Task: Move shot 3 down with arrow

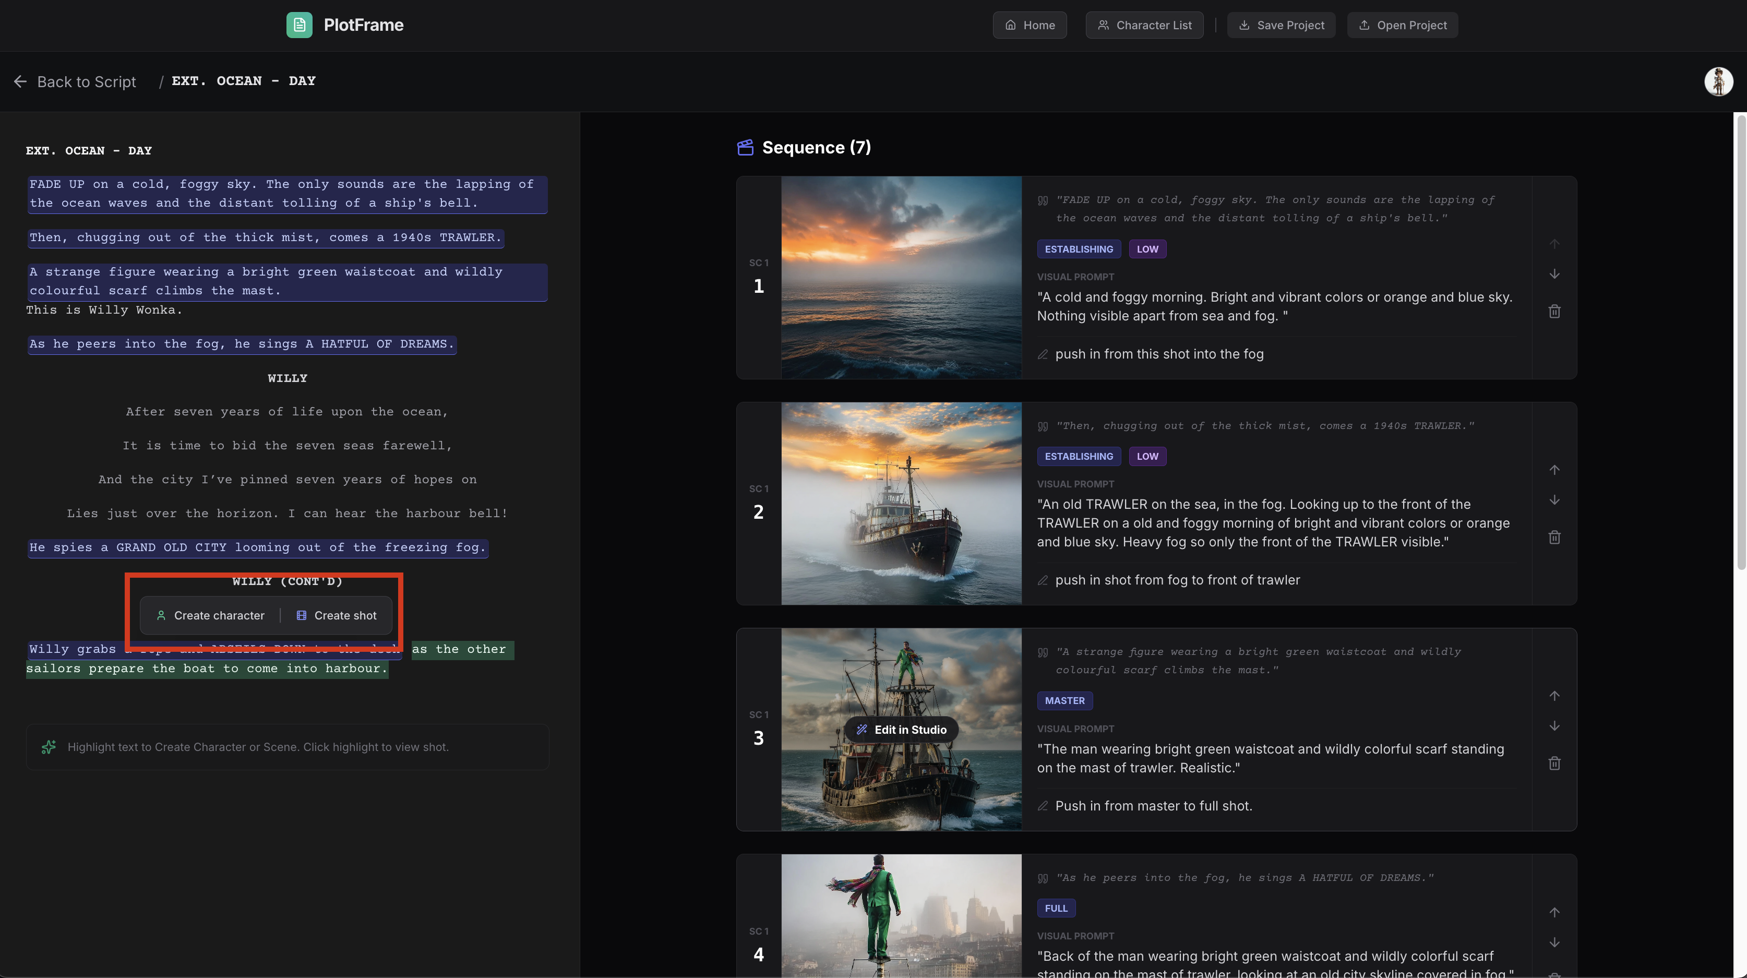Action: (x=1554, y=726)
